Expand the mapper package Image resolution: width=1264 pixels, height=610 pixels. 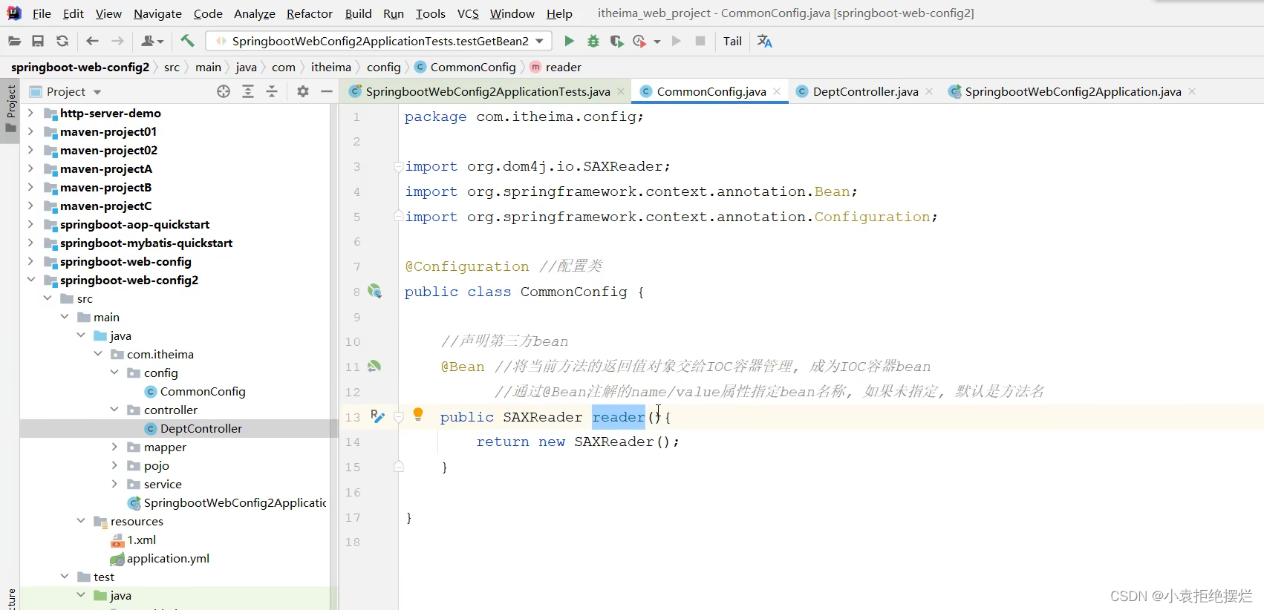pos(114,447)
